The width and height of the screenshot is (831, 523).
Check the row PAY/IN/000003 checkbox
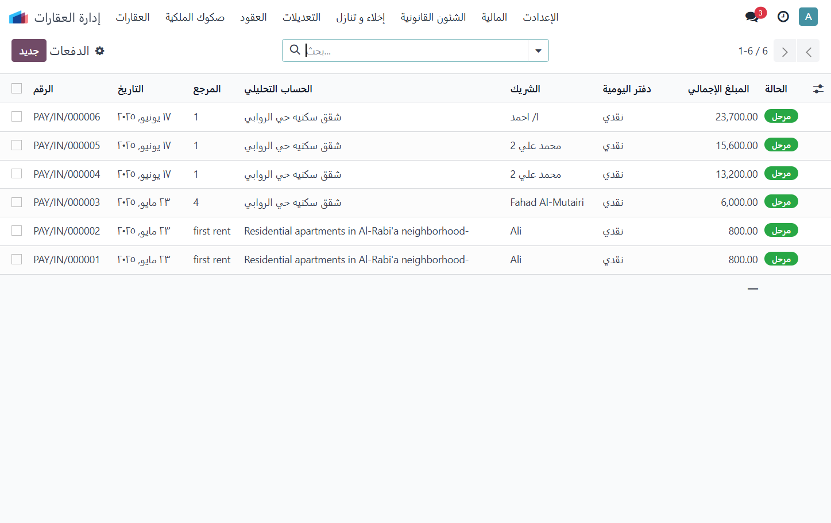pos(17,202)
